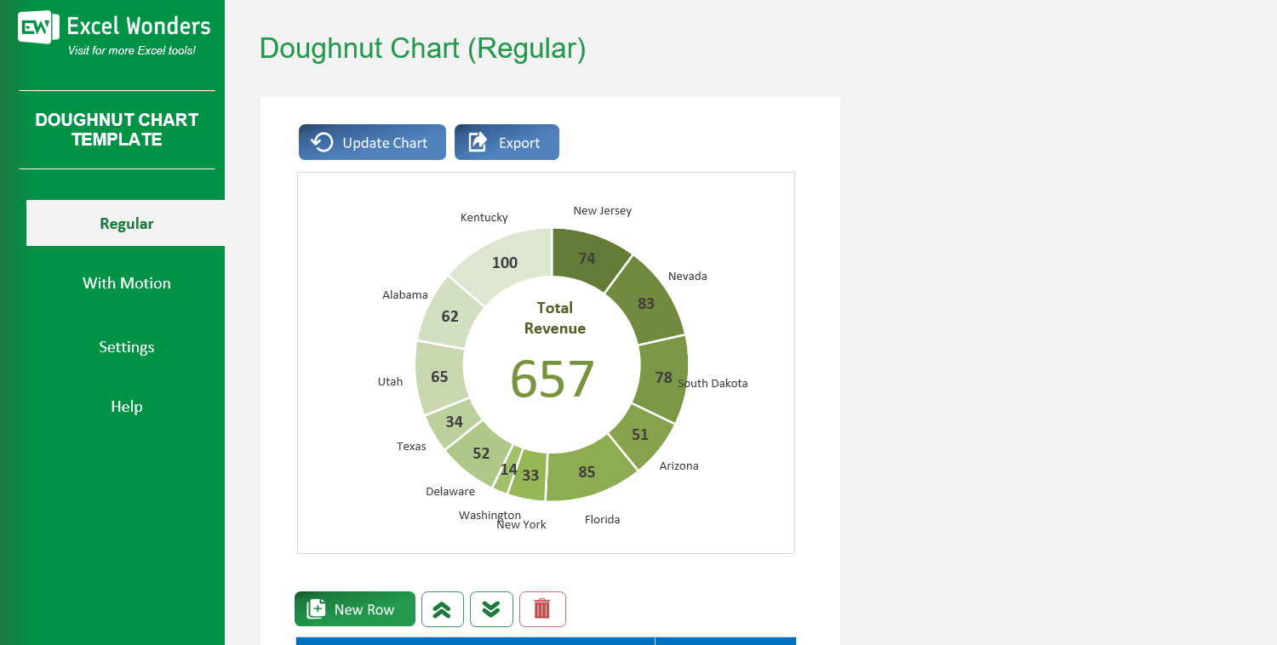This screenshot has width=1277, height=645.
Task: Click the circular refresh icon on Update Chart
Action: pos(321,141)
